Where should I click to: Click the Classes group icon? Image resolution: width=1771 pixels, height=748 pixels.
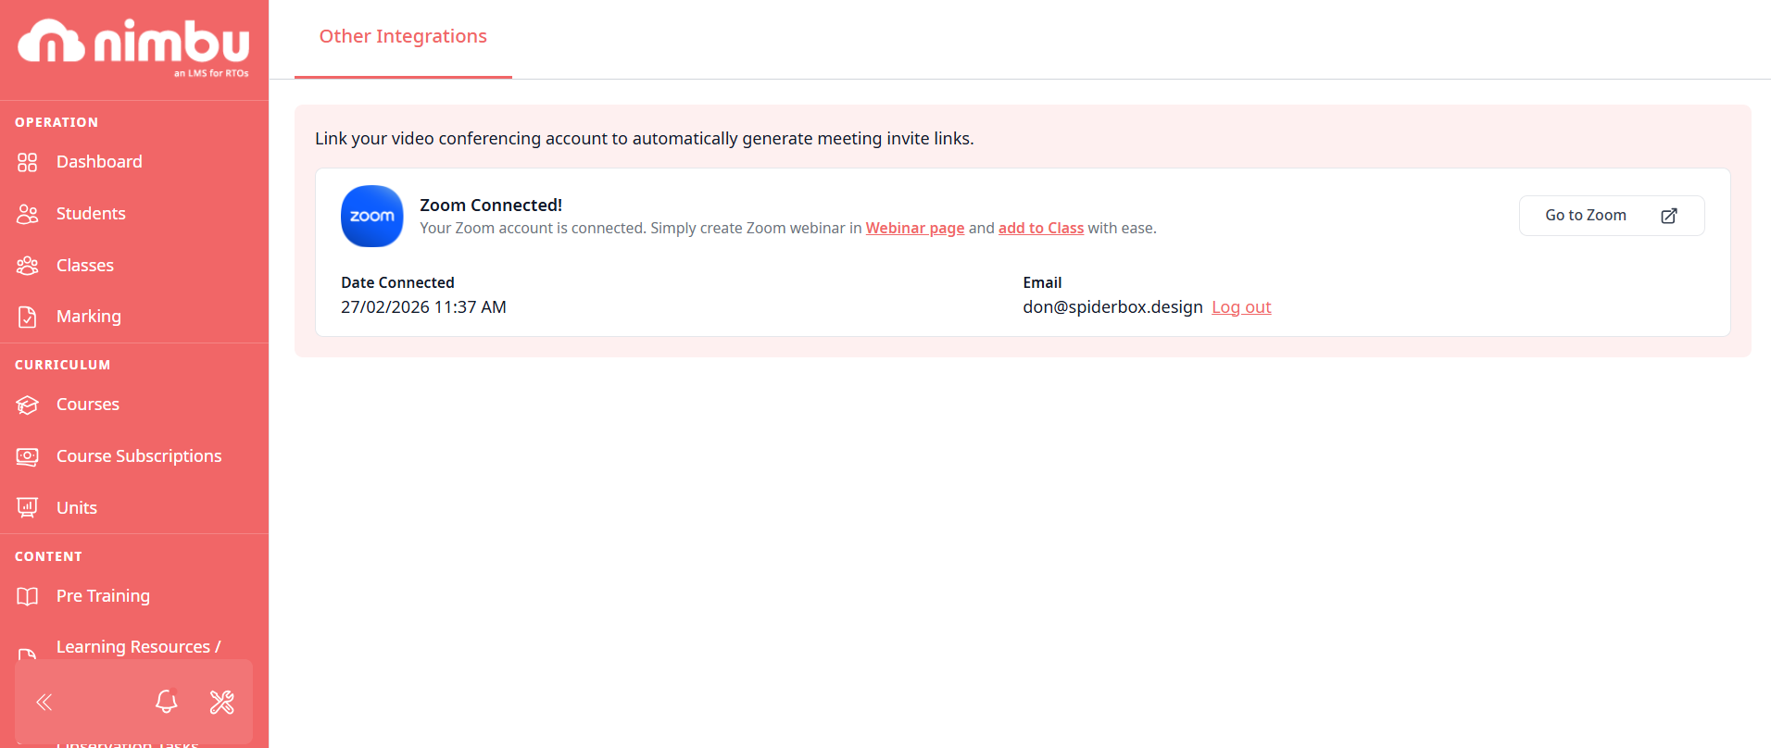(28, 266)
